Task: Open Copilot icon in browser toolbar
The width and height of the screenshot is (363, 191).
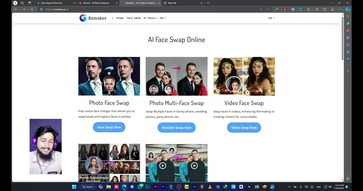Action: tap(348, 9)
